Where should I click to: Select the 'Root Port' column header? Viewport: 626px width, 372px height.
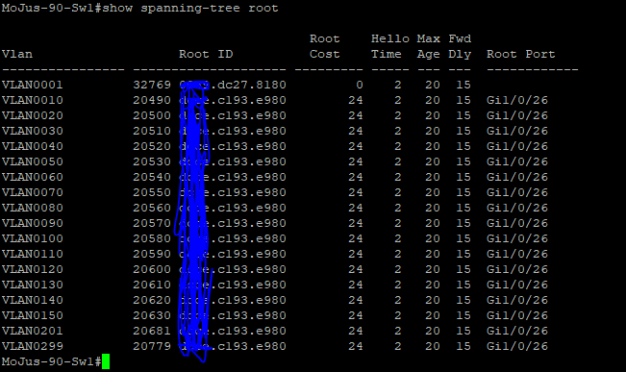tap(520, 54)
